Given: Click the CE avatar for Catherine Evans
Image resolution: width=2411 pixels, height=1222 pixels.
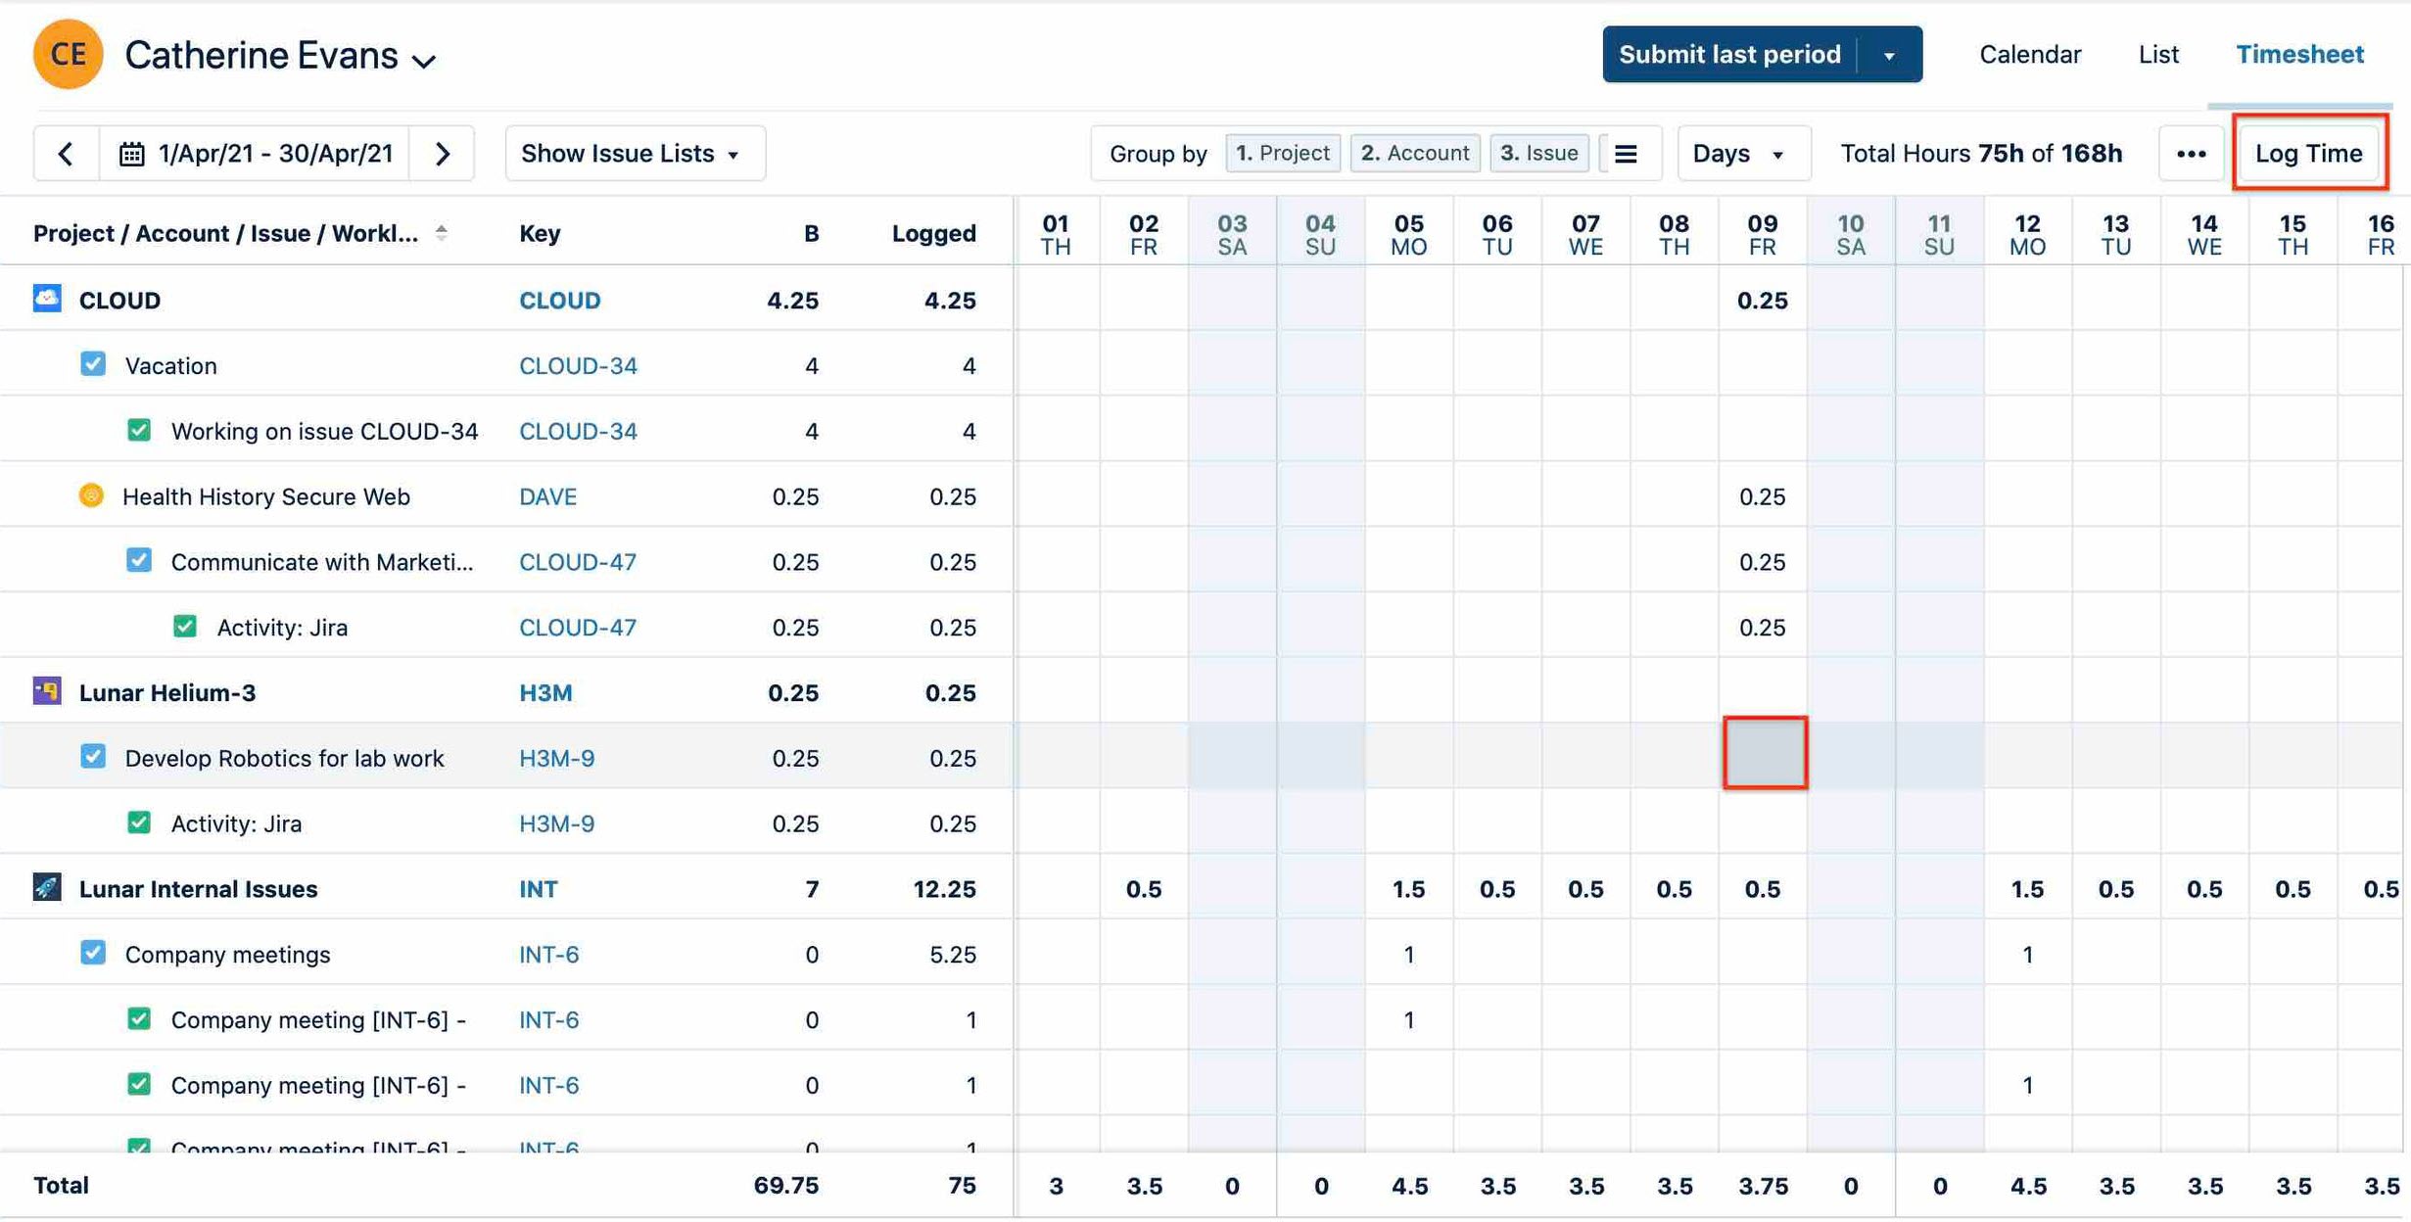Looking at the screenshot, I should click(67, 54).
